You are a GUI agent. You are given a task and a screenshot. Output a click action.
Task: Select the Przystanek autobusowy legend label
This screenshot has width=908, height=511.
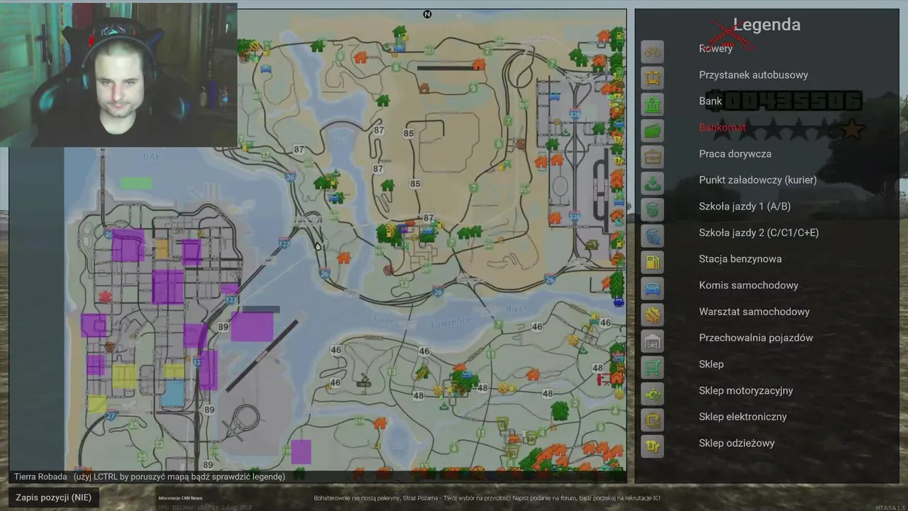753,75
